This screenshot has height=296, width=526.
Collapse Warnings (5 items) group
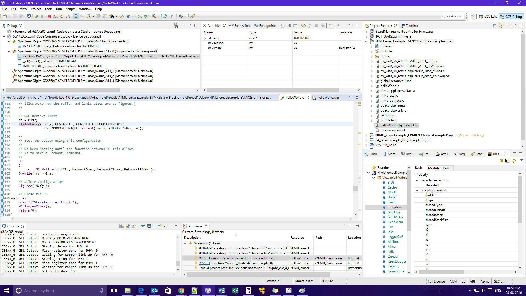tap(185, 243)
